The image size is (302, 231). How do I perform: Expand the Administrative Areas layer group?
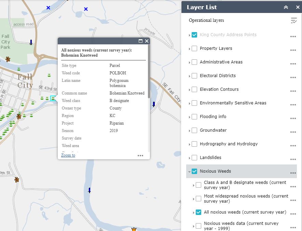point(190,62)
